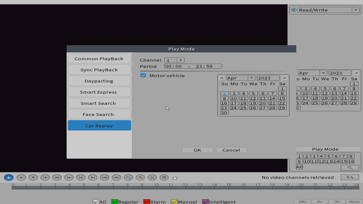Set timeline zoom to 1hr
This screenshot has height=204, width=363.
[337, 202]
